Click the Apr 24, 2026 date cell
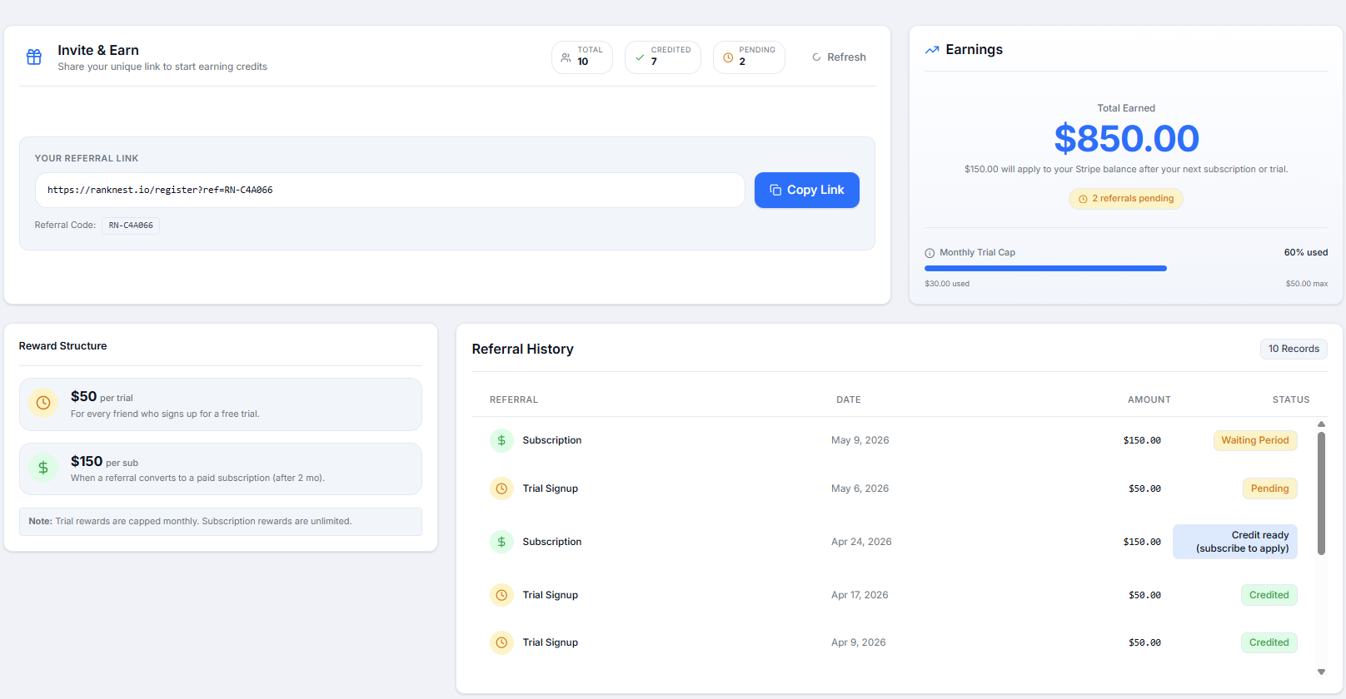 (861, 542)
